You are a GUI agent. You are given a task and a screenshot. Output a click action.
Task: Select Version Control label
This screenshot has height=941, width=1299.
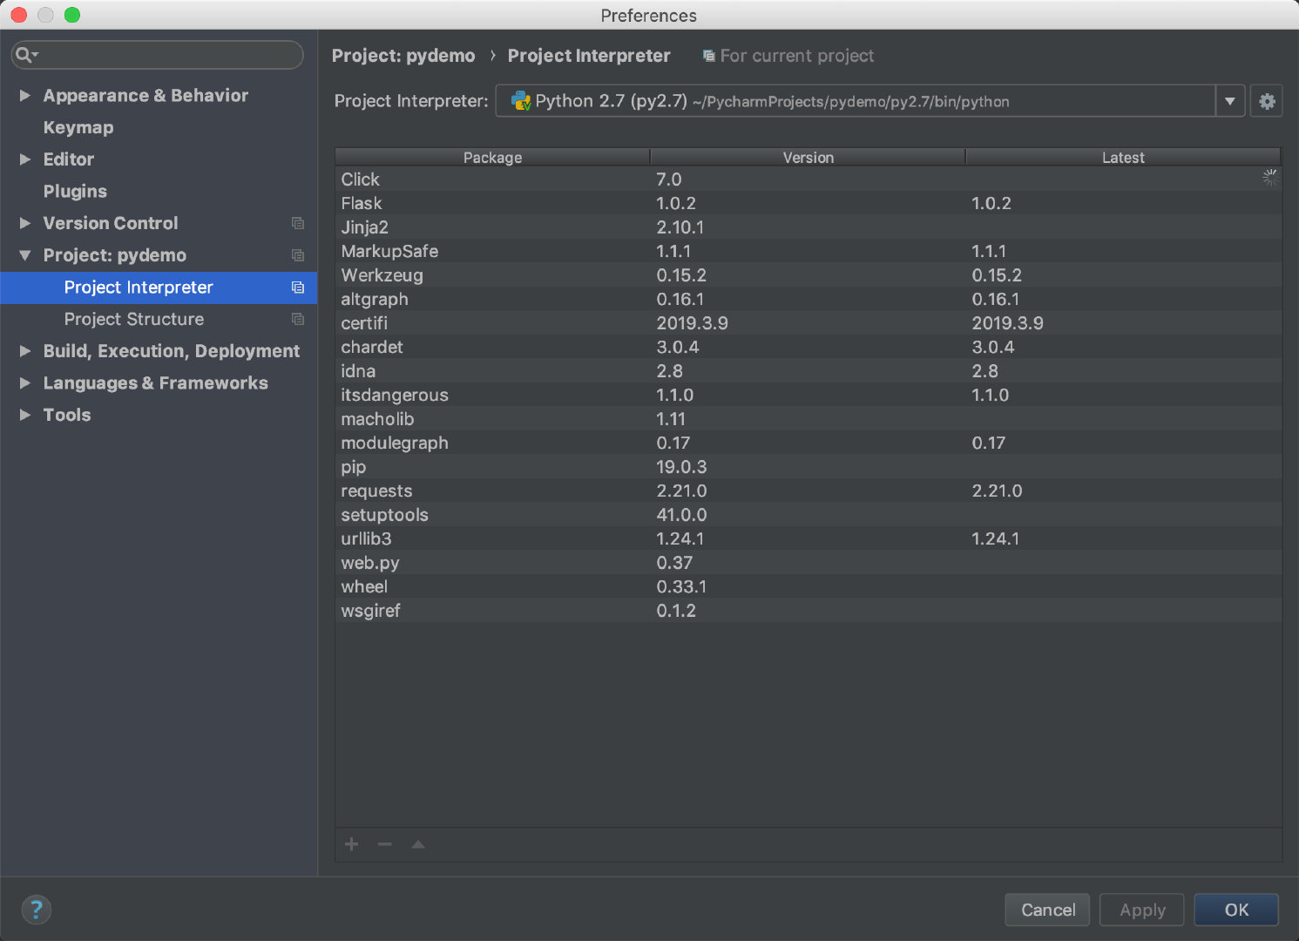[x=111, y=223]
